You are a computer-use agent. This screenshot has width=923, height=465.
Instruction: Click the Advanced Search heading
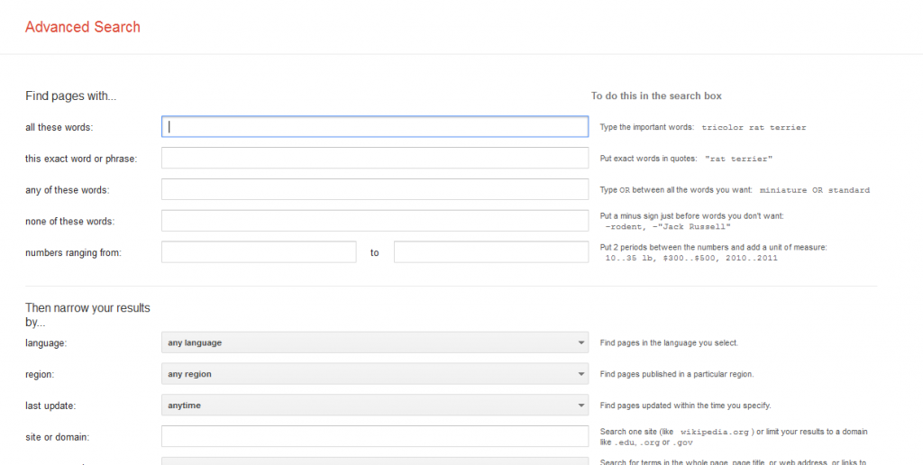click(82, 27)
